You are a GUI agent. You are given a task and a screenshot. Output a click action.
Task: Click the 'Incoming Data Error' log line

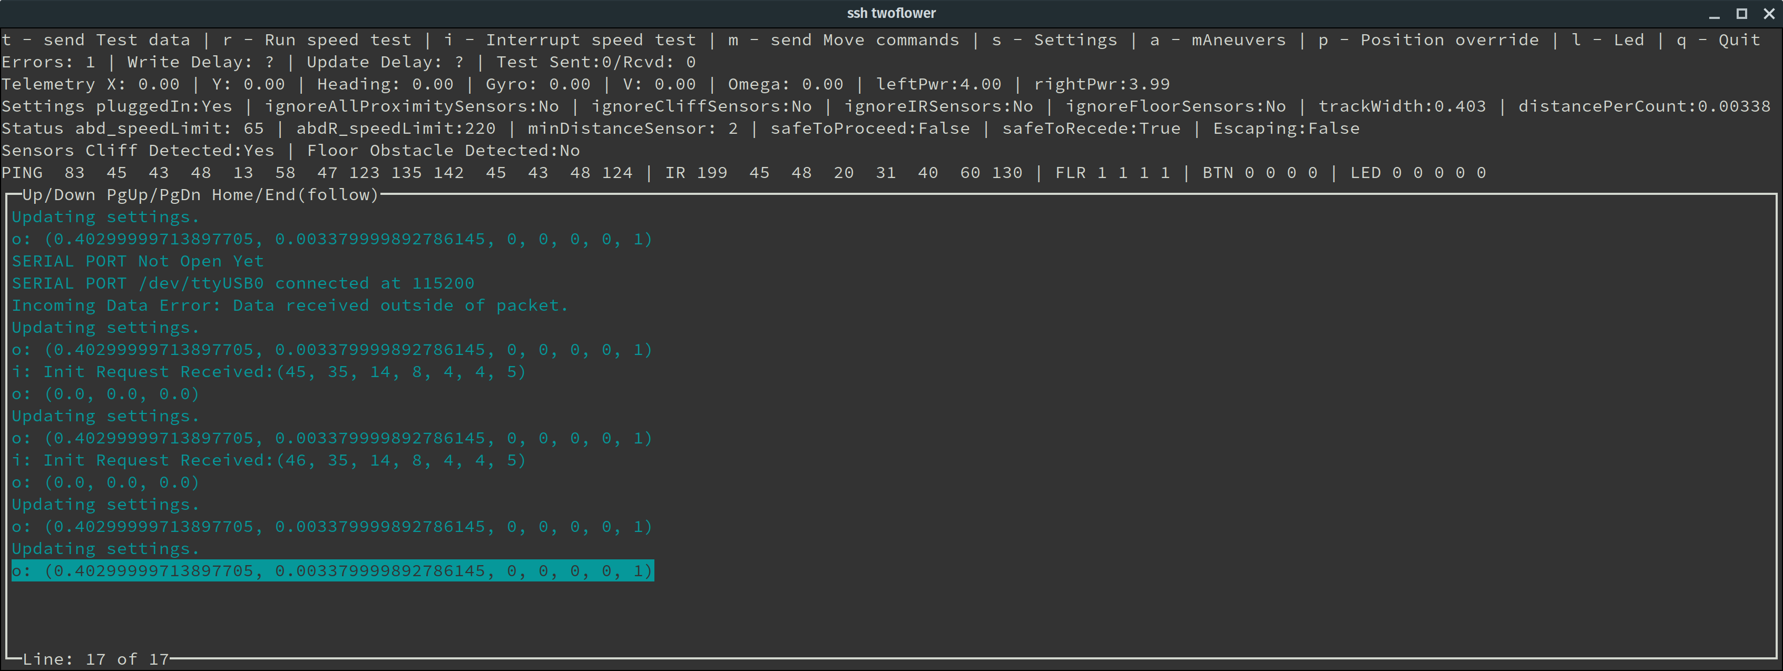point(289,306)
